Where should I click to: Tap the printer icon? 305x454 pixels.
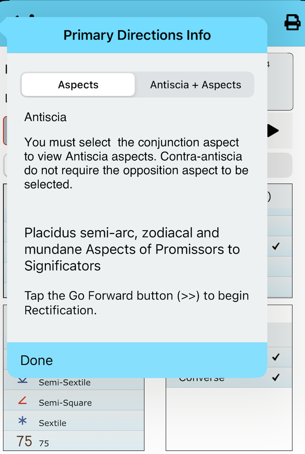pos(292,22)
